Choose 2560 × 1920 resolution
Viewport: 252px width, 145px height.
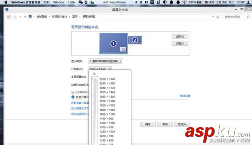click(107, 79)
